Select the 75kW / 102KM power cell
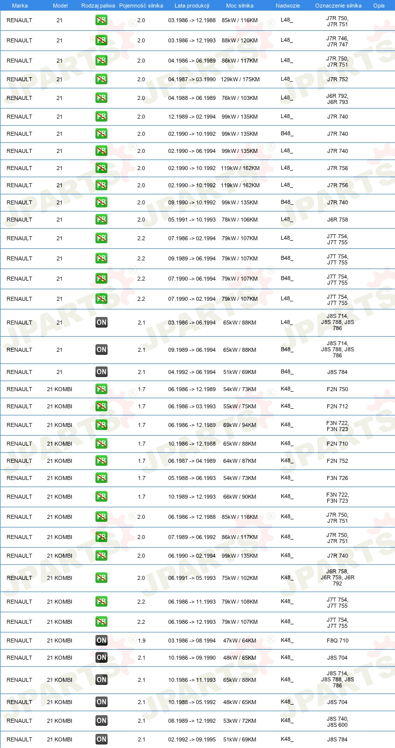This screenshot has height=748, width=395. coord(240,578)
